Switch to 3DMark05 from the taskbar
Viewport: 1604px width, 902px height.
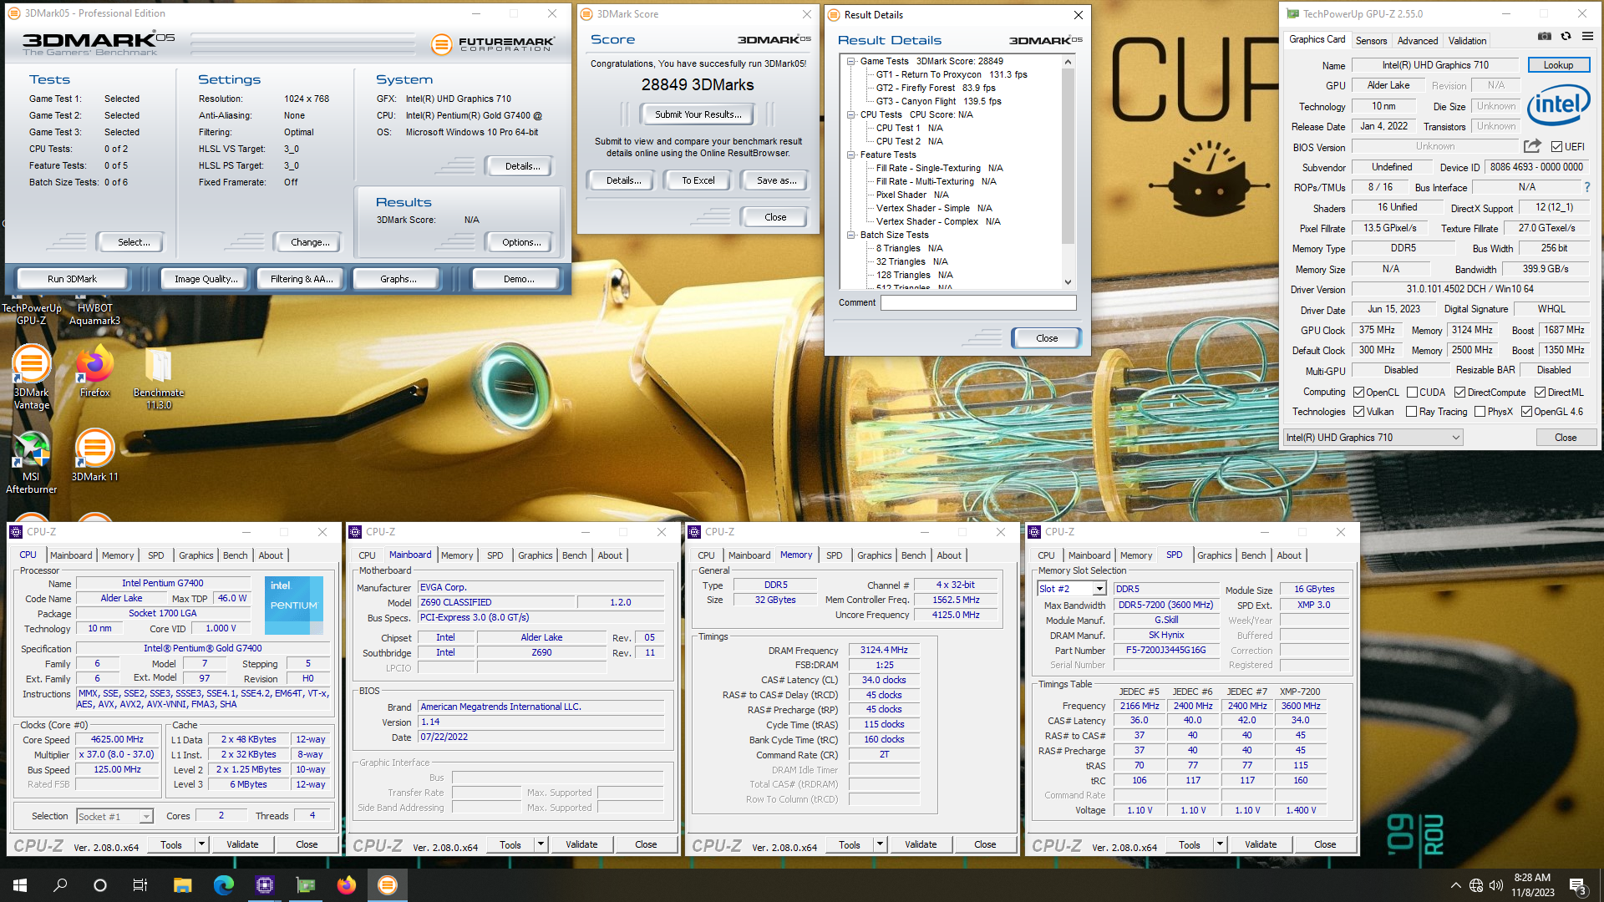point(388,885)
